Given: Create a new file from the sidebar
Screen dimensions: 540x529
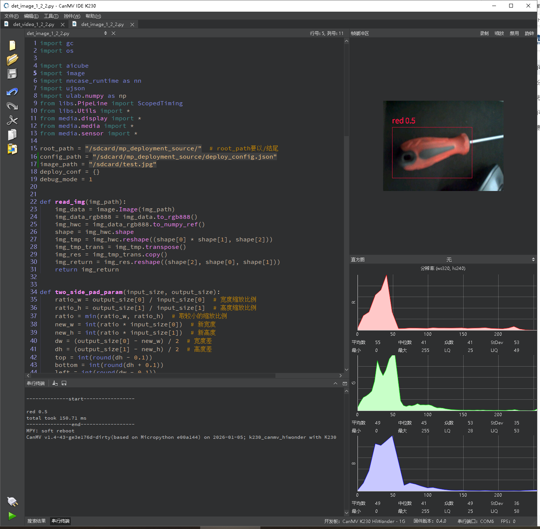Looking at the screenshot, I should tap(12, 45).
